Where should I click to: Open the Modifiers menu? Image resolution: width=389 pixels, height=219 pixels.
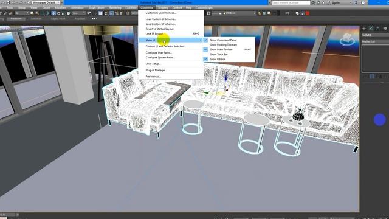click(61, 8)
